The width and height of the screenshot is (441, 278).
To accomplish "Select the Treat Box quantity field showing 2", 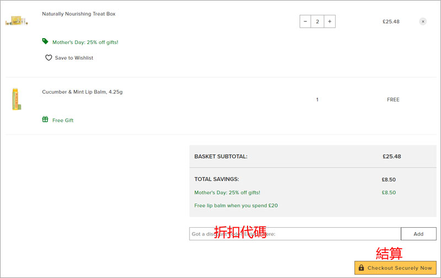I will [318, 22].
